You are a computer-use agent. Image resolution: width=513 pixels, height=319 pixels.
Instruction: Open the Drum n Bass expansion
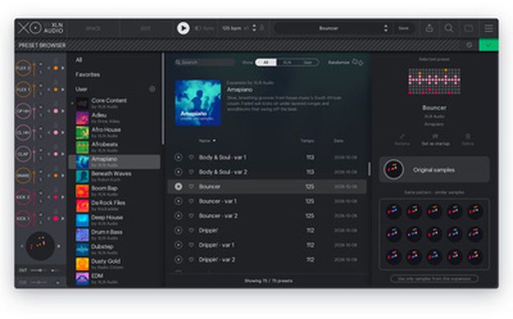(114, 235)
